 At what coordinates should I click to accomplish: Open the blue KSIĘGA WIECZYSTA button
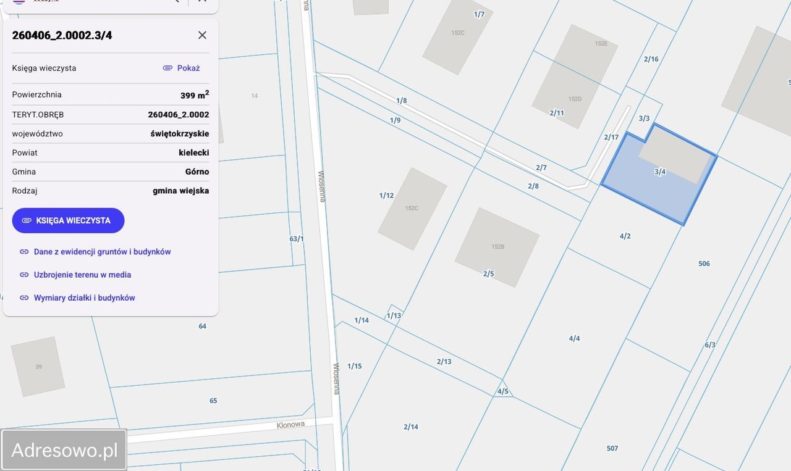[68, 220]
